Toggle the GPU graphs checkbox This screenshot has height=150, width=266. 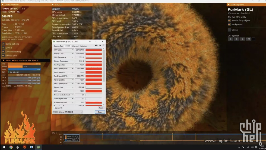pyautogui.click(x=3, y=55)
